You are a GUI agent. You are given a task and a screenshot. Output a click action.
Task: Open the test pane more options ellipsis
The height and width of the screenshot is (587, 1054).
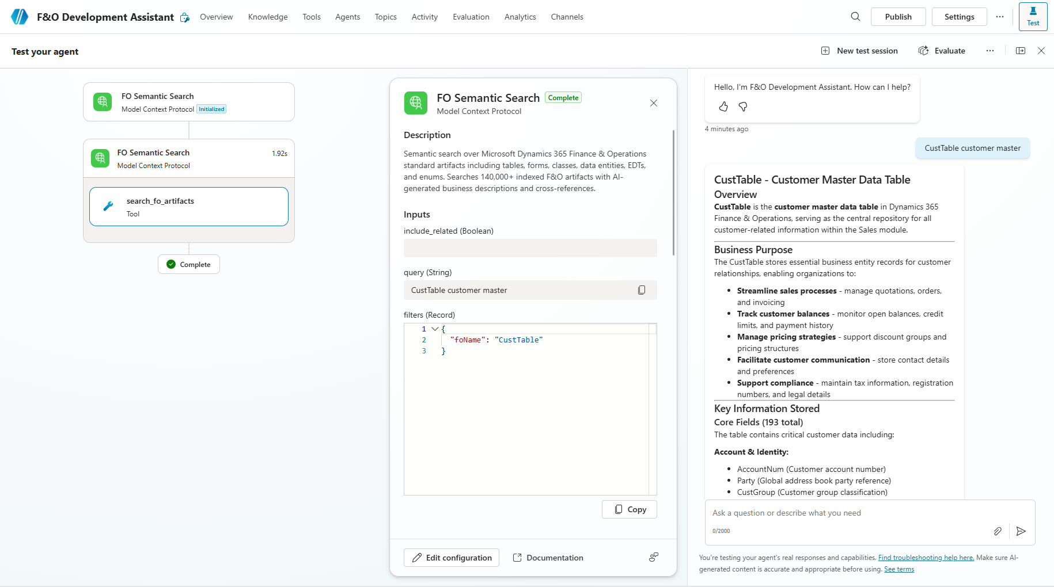(x=990, y=51)
